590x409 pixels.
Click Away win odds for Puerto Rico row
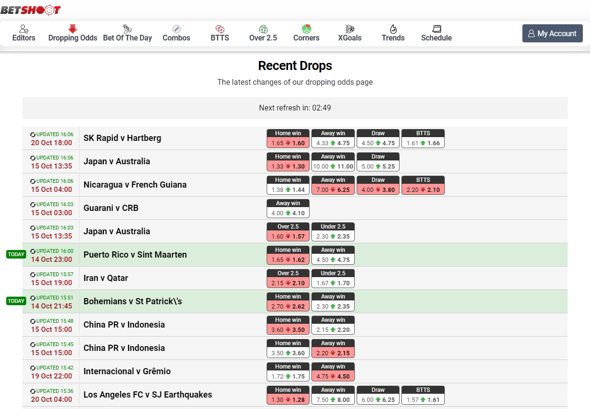pos(333,255)
